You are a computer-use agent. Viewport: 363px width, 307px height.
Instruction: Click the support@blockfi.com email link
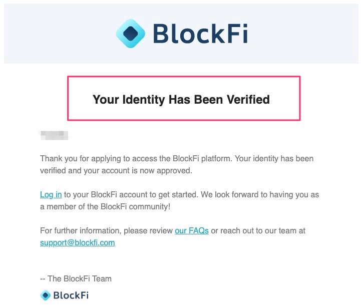point(77,242)
